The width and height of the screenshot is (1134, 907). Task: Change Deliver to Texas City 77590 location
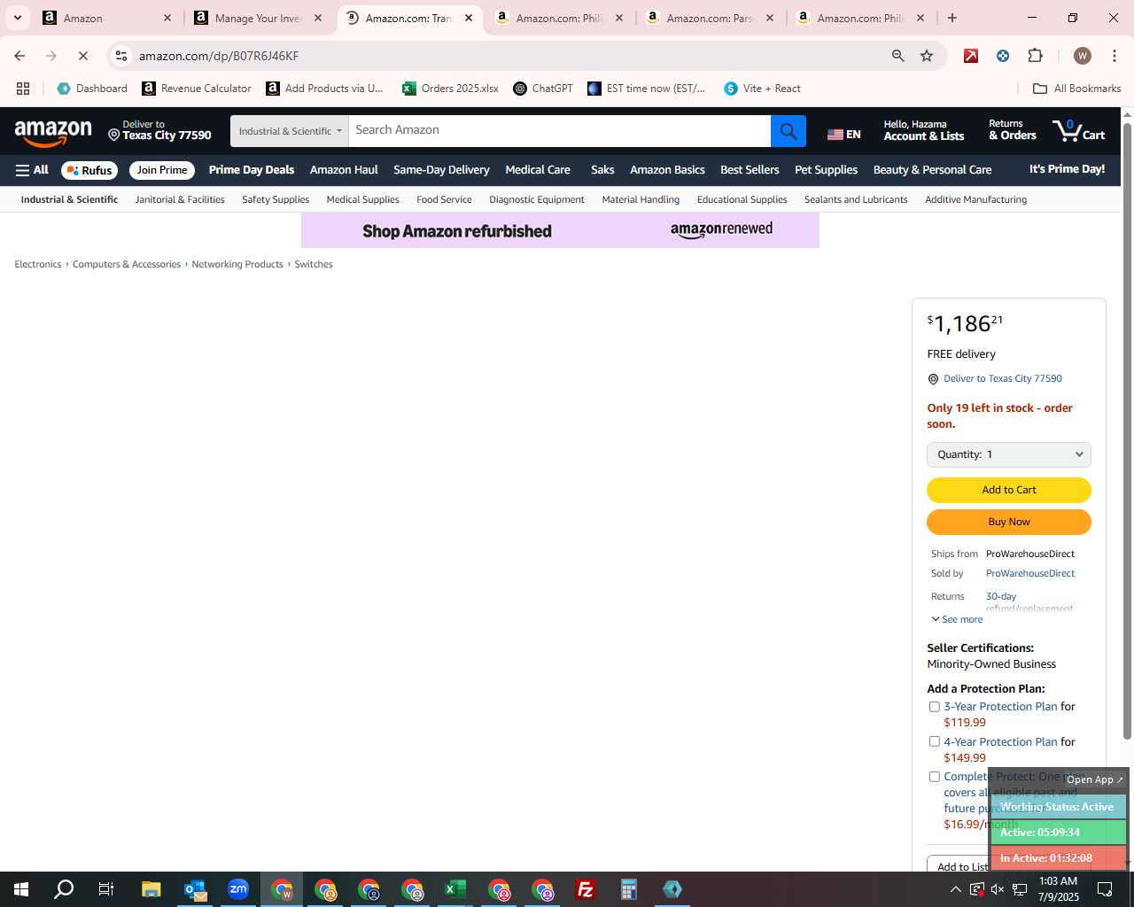coord(159,130)
